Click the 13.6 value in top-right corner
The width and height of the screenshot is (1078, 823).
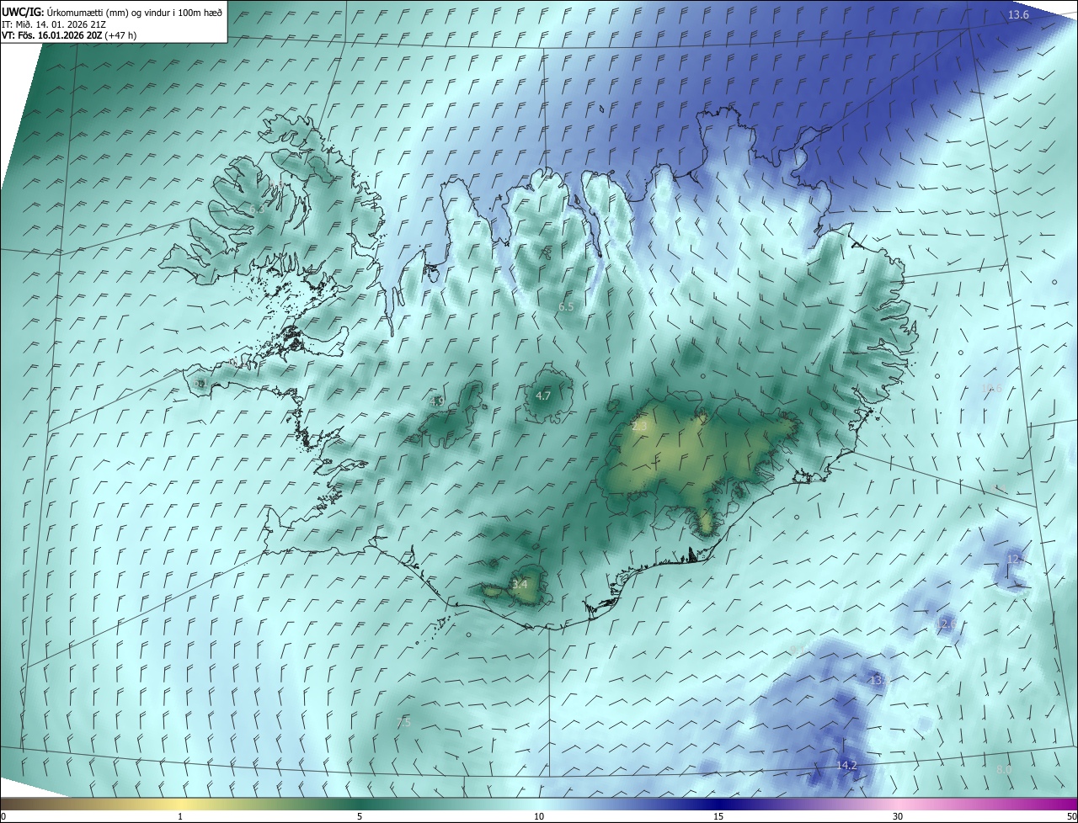pos(1018,15)
